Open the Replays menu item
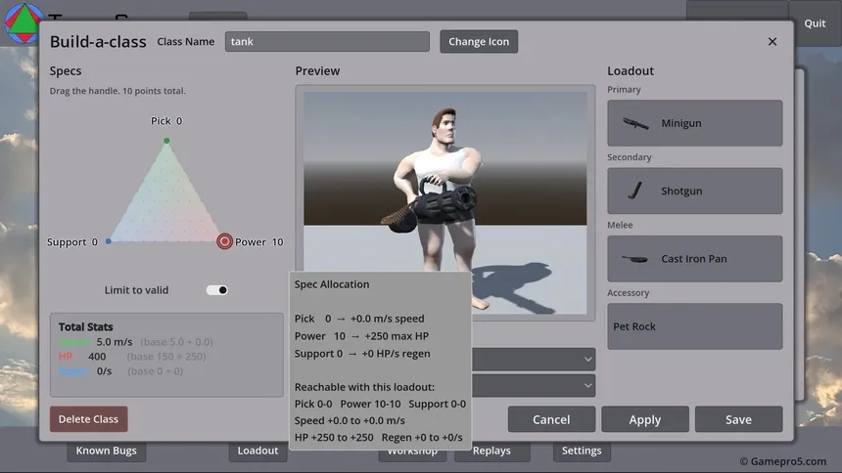This screenshot has width=842, height=473. click(491, 451)
